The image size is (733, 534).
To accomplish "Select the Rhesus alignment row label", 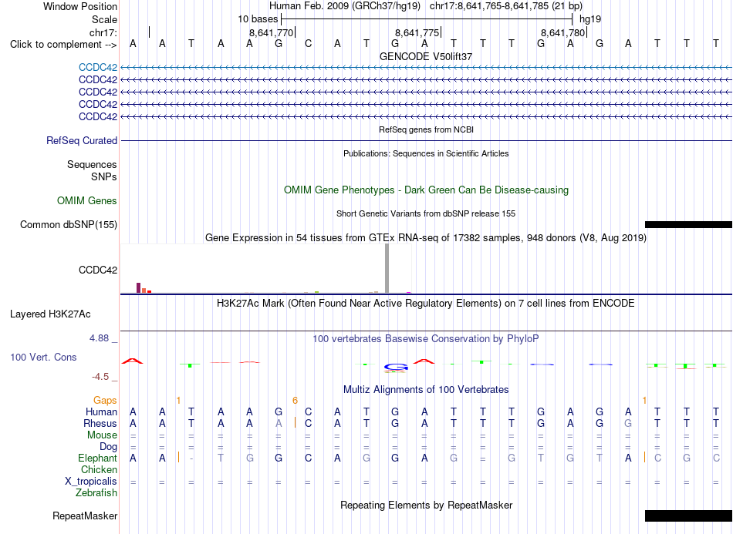I will coord(100,423).
